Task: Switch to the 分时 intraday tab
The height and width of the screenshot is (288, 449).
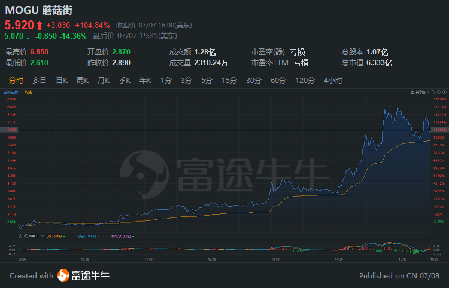Action: (16, 81)
